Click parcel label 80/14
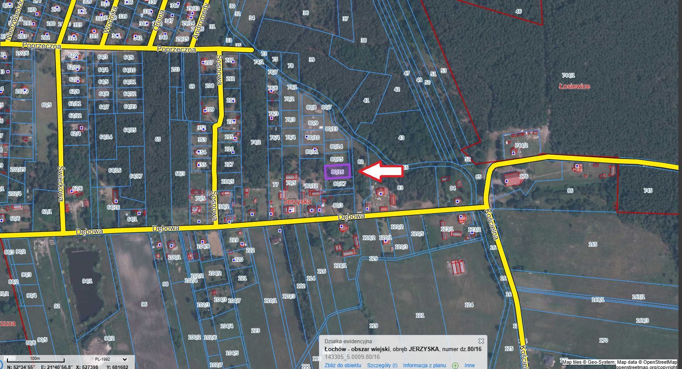This screenshot has width=682, height=369. [336, 147]
